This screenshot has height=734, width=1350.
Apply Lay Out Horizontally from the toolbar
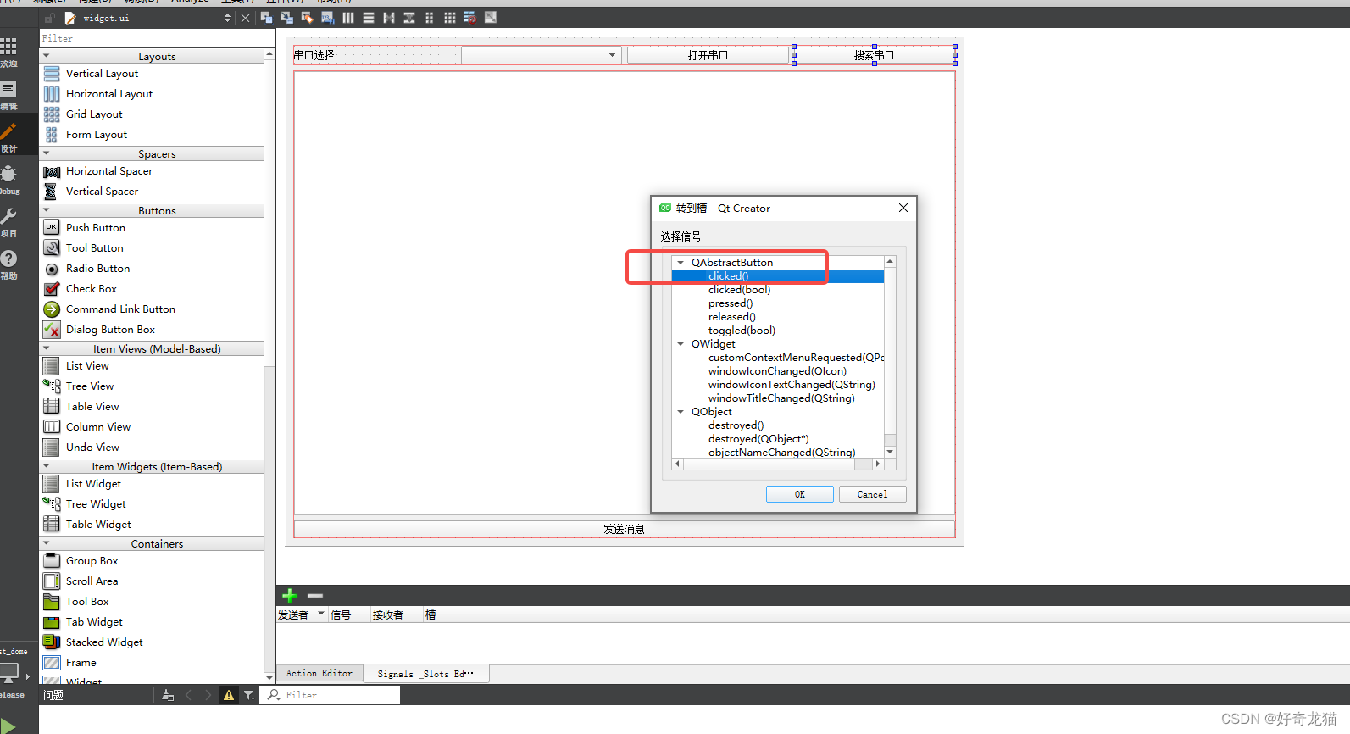click(x=348, y=18)
